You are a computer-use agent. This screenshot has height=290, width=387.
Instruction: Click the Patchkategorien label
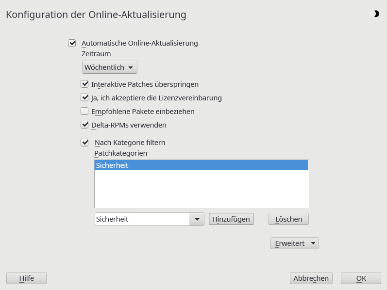pos(121,153)
